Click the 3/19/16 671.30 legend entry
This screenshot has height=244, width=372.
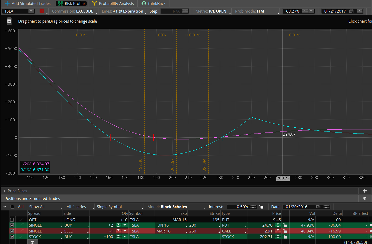point(35,170)
